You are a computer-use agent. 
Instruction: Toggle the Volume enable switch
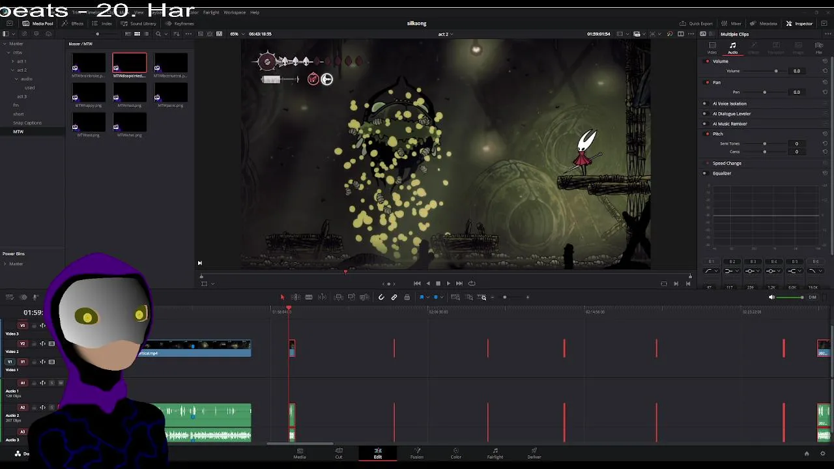click(x=708, y=61)
